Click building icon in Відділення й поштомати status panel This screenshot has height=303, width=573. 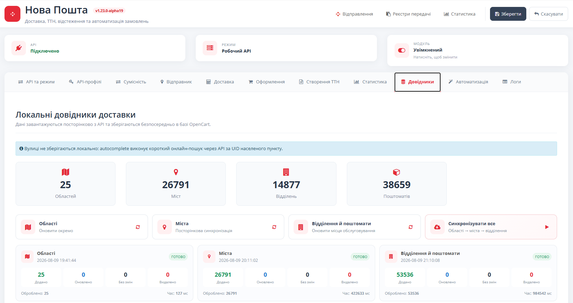click(391, 257)
